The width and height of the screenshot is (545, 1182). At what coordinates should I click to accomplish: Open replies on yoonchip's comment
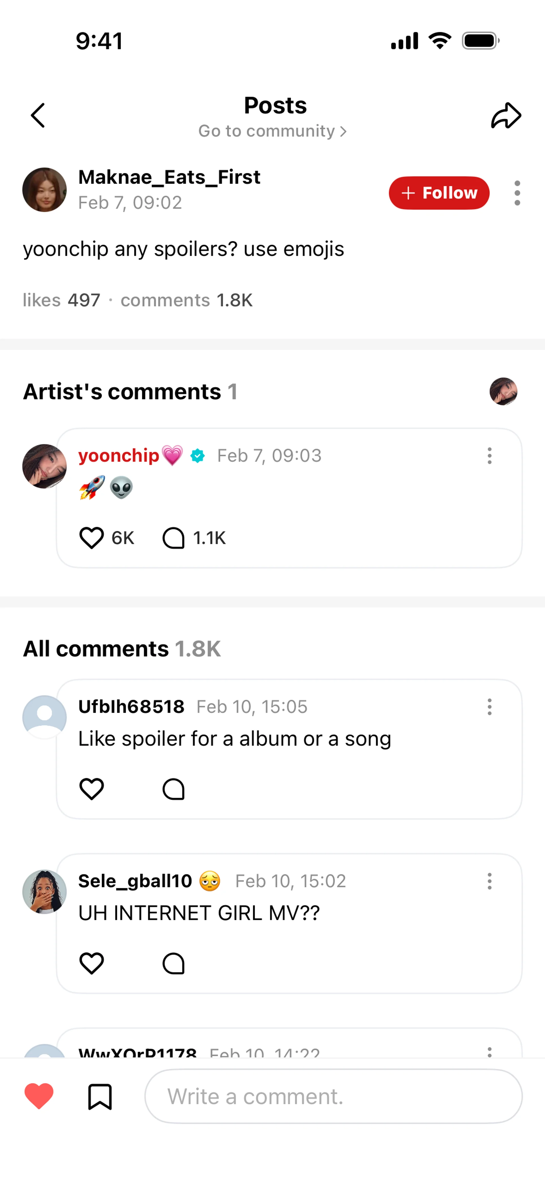click(x=173, y=538)
